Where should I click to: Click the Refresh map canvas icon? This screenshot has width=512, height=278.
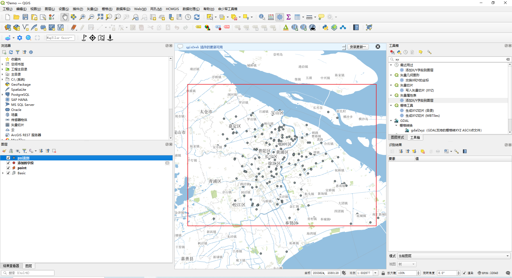click(x=197, y=17)
